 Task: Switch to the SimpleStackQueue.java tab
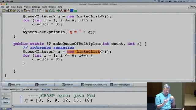94,85
